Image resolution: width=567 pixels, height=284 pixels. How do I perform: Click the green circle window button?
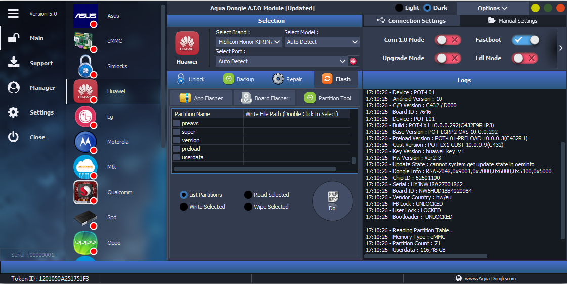(x=548, y=8)
